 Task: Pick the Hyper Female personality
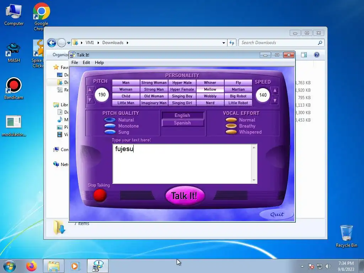182,89
